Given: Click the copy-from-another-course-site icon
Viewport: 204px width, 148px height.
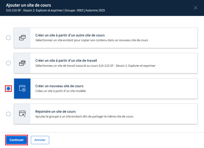Looking at the screenshot, I should coord(22,38).
